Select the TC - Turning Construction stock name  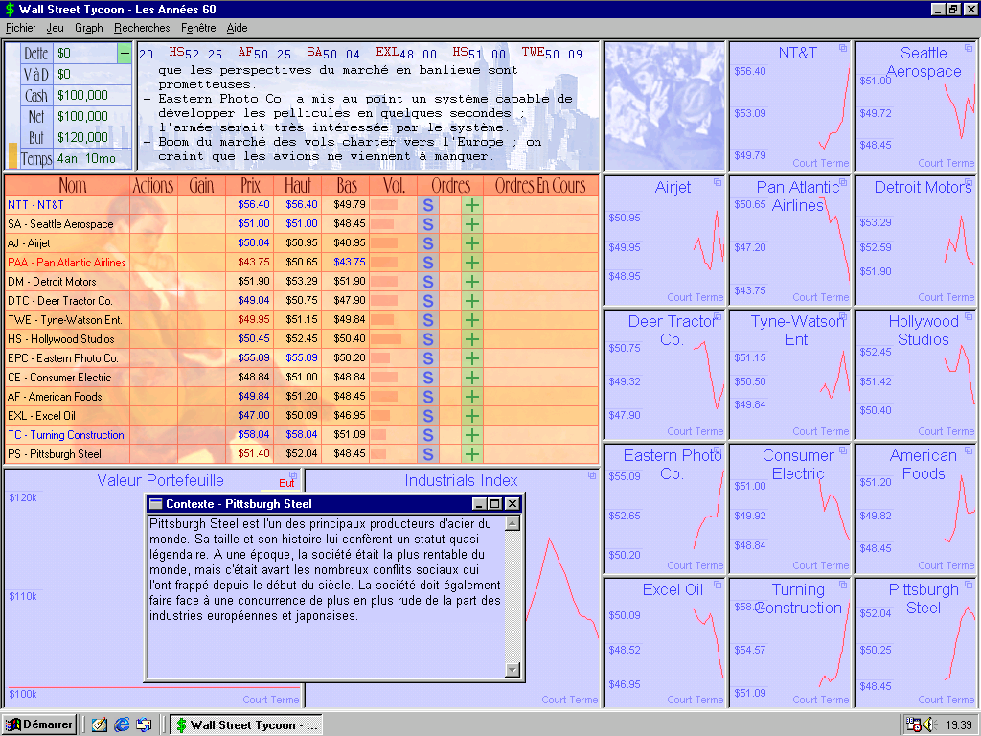pyautogui.click(x=66, y=435)
